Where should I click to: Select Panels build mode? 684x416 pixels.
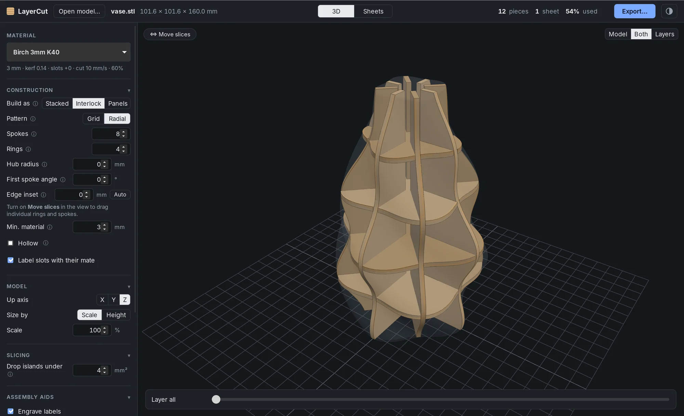pos(118,103)
